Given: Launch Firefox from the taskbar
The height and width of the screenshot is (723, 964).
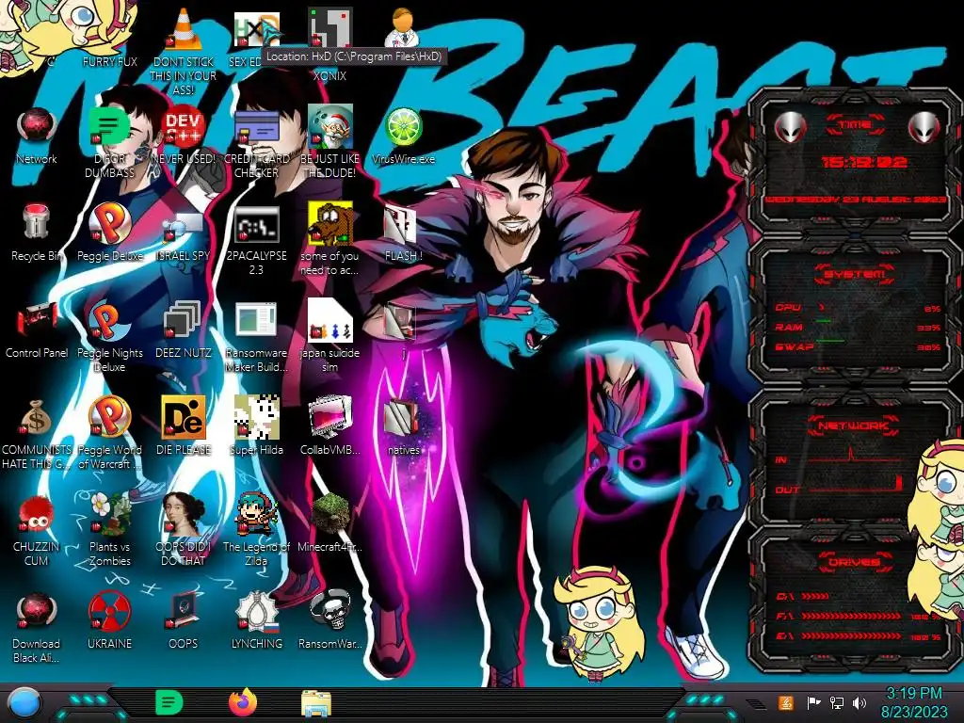Looking at the screenshot, I should pyautogui.click(x=243, y=702).
